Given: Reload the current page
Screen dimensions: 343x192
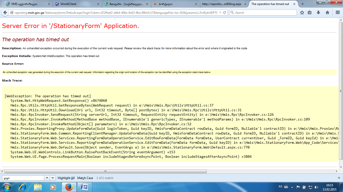Looking at the screenshot, I should point(225,12).
